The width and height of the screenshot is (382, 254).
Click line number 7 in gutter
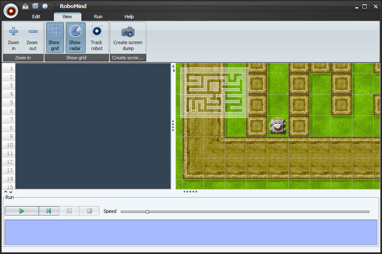point(11,120)
